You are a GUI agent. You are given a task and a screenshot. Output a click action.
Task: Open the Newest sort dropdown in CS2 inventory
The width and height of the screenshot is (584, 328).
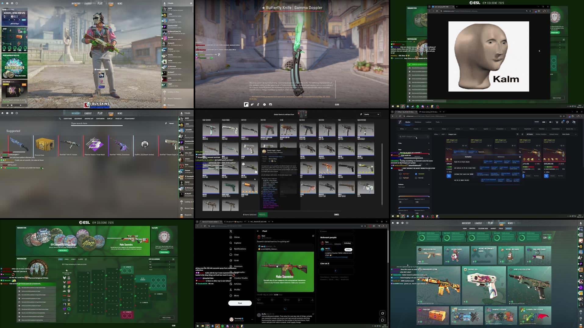[x=172, y=123]
